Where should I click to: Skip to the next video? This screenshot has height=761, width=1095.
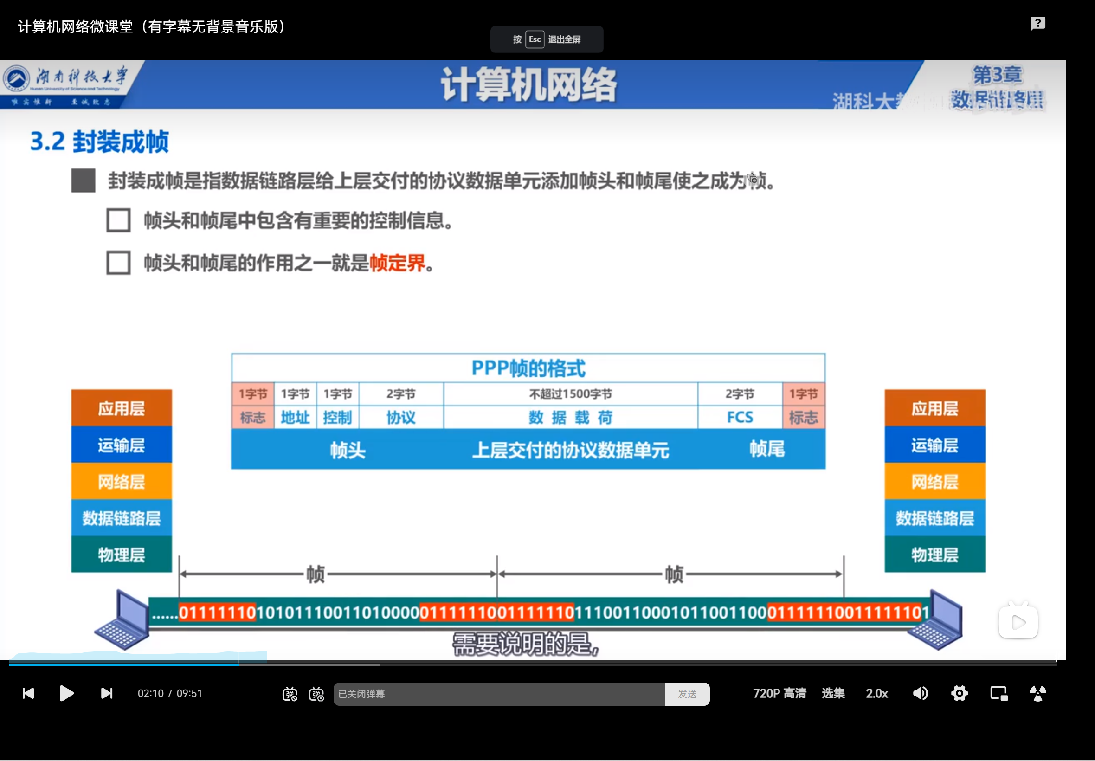pos(107,693)
